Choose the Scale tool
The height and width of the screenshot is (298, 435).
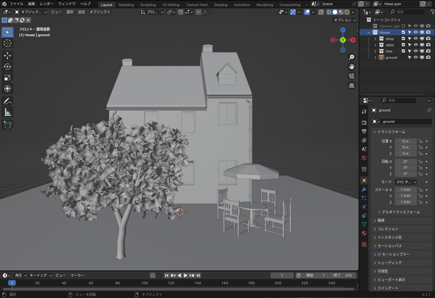[7, 78]
